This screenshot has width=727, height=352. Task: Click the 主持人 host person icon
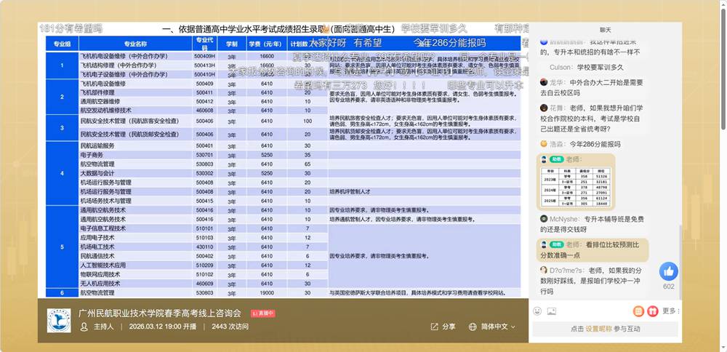(84, 327)
